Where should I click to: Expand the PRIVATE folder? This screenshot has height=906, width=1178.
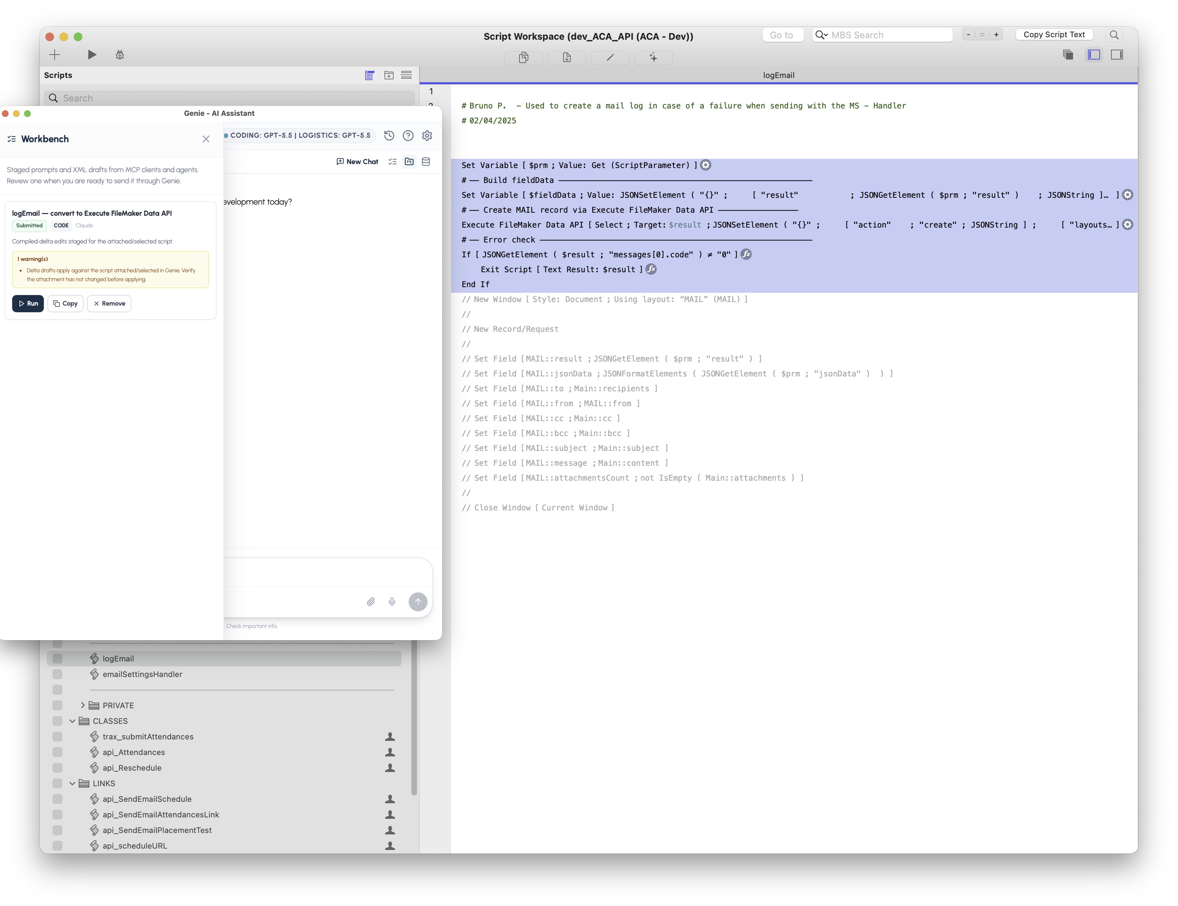[83, 705]
